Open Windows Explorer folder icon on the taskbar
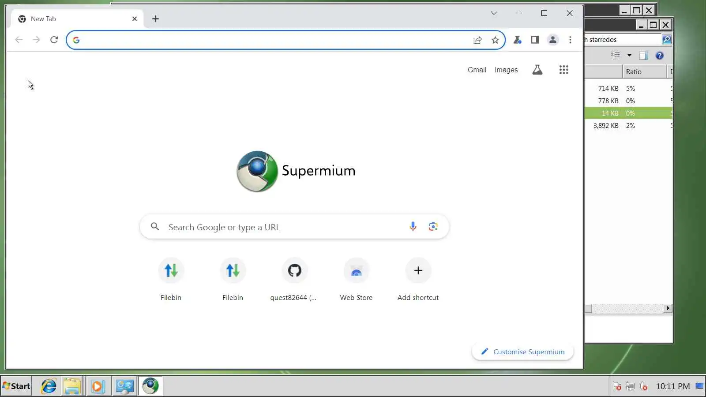This screenshot has height=397, width=706. (x=72, y=386)
